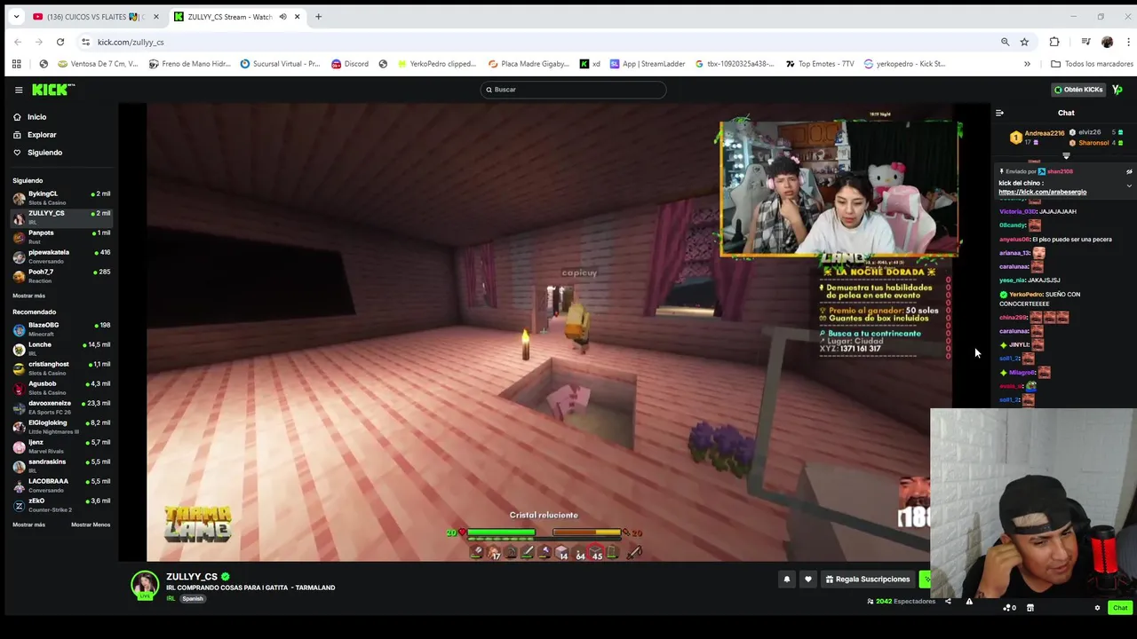This screenshot has height=639, width=1137.
Task: Open App | StreamLadder bookmark
Action: point(648,64)
